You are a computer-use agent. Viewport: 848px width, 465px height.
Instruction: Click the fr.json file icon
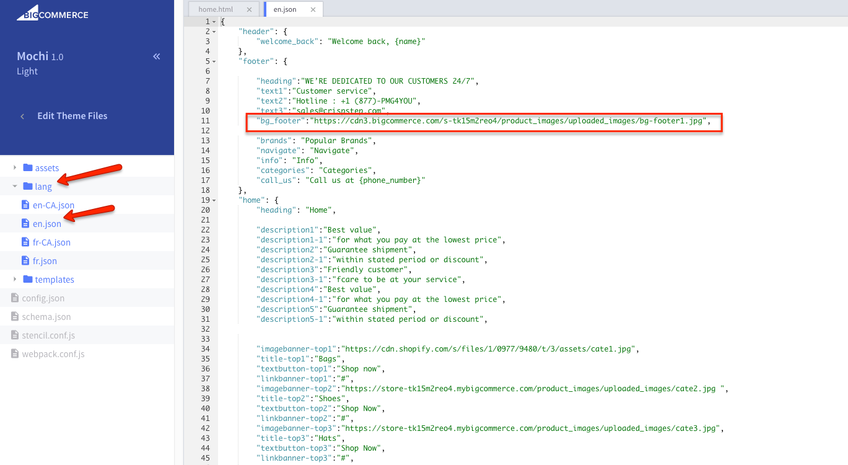click(x=25, y=260)
